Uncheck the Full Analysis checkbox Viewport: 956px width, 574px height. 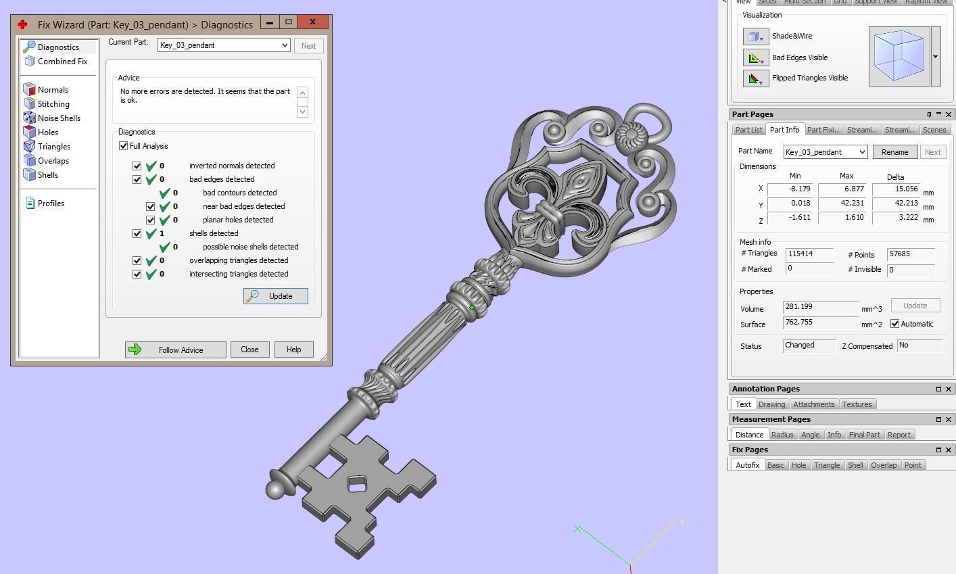(124, 146)
